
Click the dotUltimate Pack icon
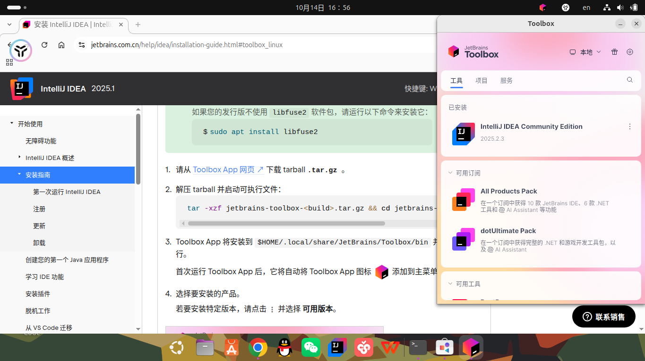[x=464, y=239]
